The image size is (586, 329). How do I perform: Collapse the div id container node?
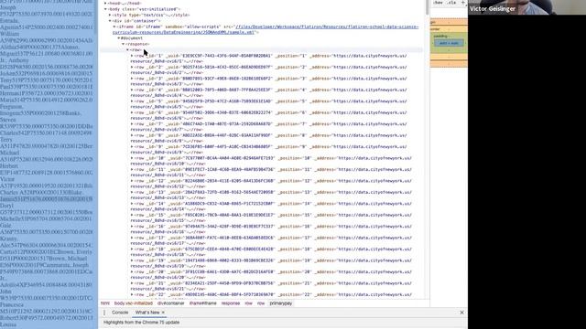(110, 21)
